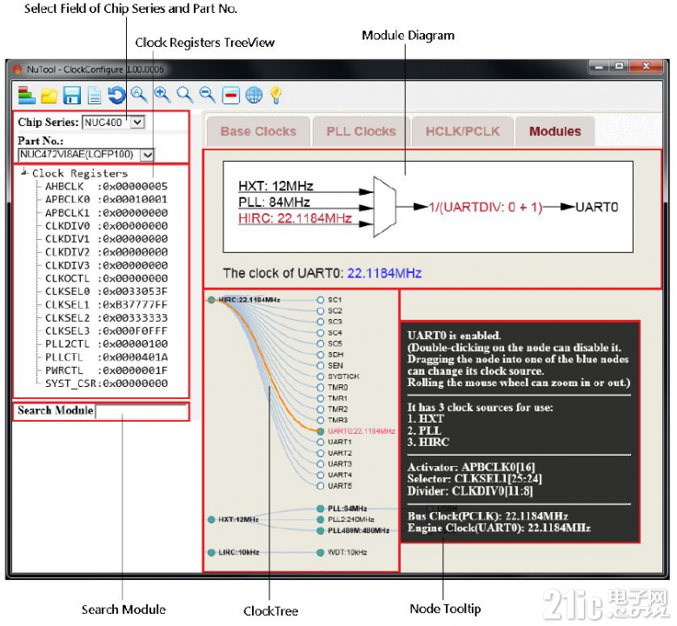Click the UART1 node in clock tree
Image resolution: width=677 pixels, height=626 pixels.
pos(321,442)
